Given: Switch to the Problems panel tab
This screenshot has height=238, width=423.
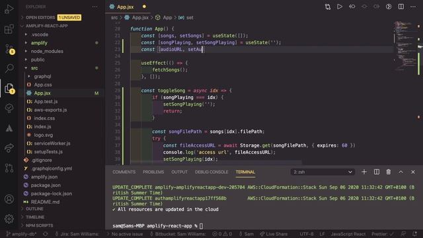Looking at the screenshot, I should [x=153, y=172].
